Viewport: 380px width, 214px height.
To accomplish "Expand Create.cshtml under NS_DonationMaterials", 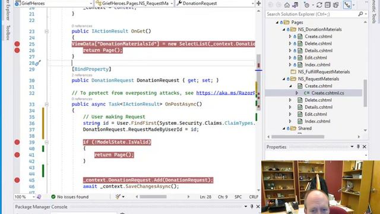I will click(x=290, y=36).
